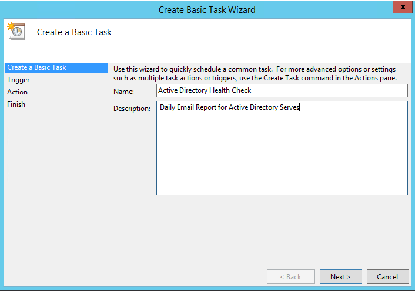The height and width of the screenshot is (291, 415).
Task: Click inside the Description text area
Action: (x=282, y=148)
